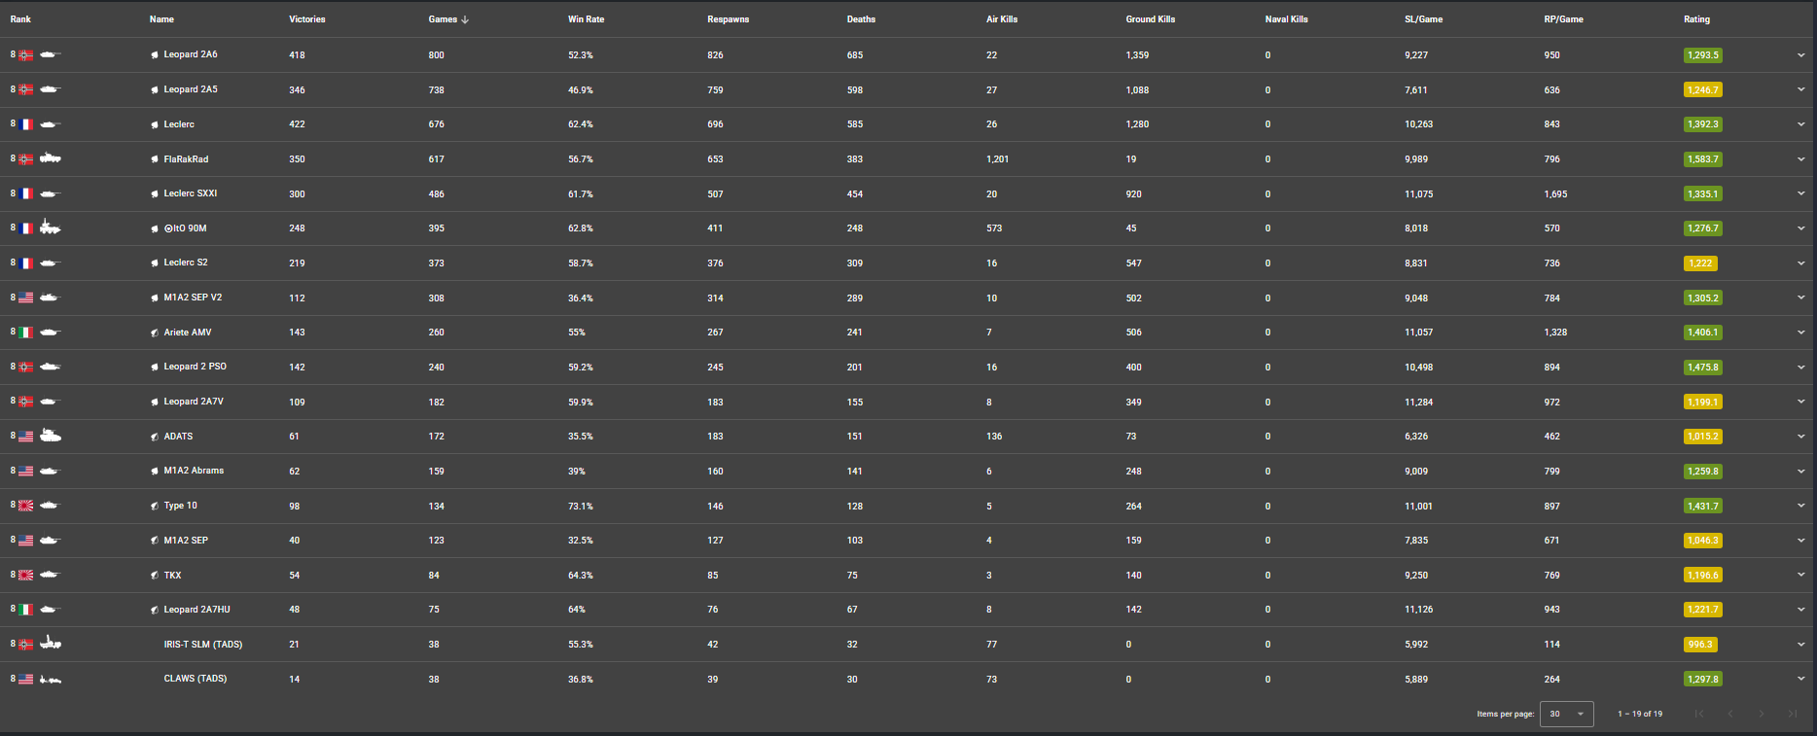Screen dimensions: 1817x736
Task: Click the 1,201 air kills value
Action: click(997, 159)
